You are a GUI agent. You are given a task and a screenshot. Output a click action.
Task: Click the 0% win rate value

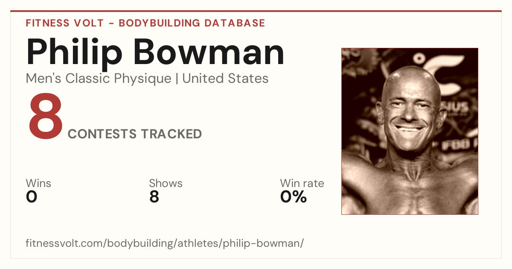click(294, 197)
